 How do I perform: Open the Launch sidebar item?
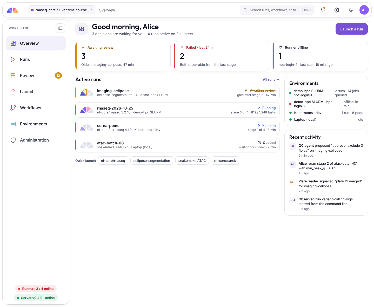(x=36, y=92)
